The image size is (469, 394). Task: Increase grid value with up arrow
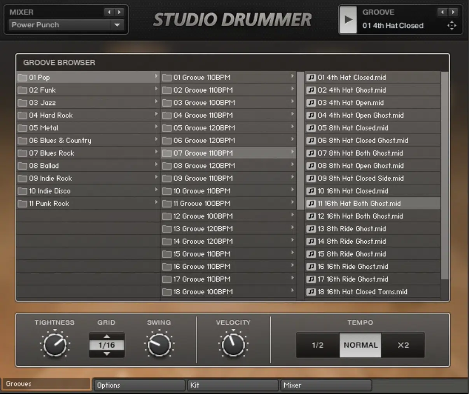point(107,336)
